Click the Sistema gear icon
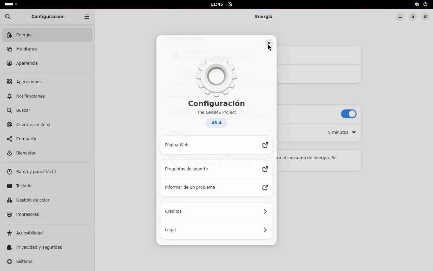Screen dimensions: 433x271 [x=9, y=262]
